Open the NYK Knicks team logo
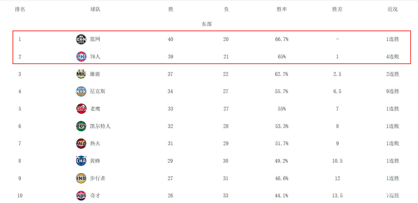Viewport: 418px width, 203px height. pos(81,91)
